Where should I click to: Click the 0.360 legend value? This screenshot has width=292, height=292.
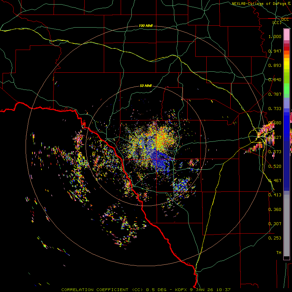pos(275,210)
